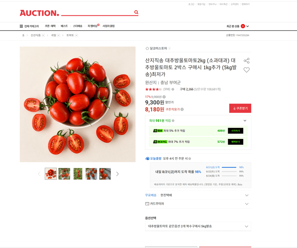Click the red 쿠폰받기 button

pos(240,108)
